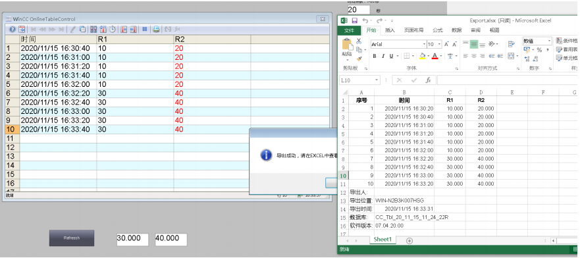Viewport: 580px width, 258px height.
Task: Apply yellow fill color in Excel
Action: 423,56
